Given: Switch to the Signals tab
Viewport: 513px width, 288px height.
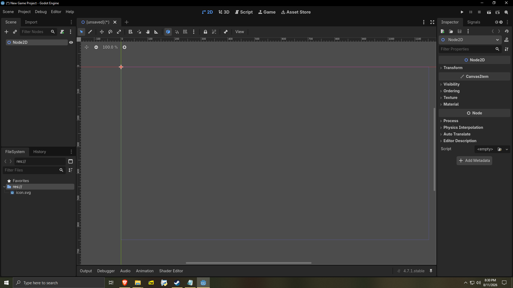Looking at the screenshot, I should tap(474, 22).
